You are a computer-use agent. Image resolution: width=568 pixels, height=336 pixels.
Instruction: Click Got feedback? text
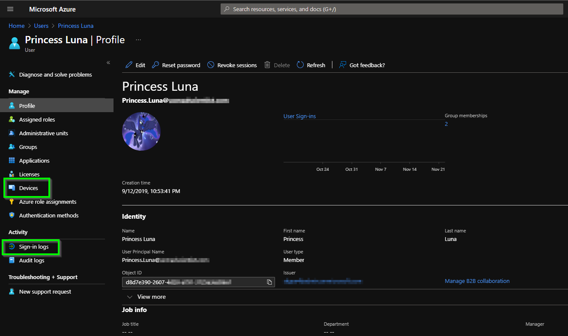[367, 65]
